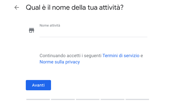Click the word 'privacy' in the blue link
The height and width of the screenshot is (108, 180).
coord(73,62)
